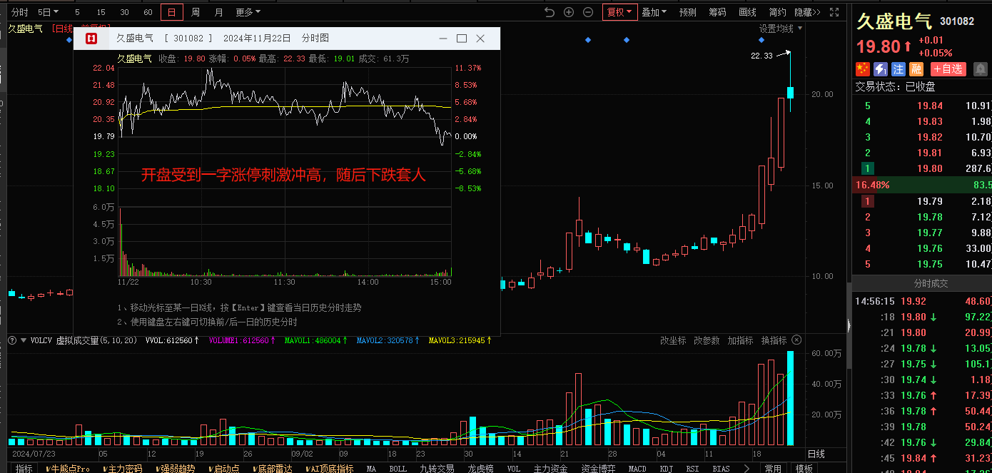
Task: Open the 常用 common indicators tab
Action: coord(773,468)
